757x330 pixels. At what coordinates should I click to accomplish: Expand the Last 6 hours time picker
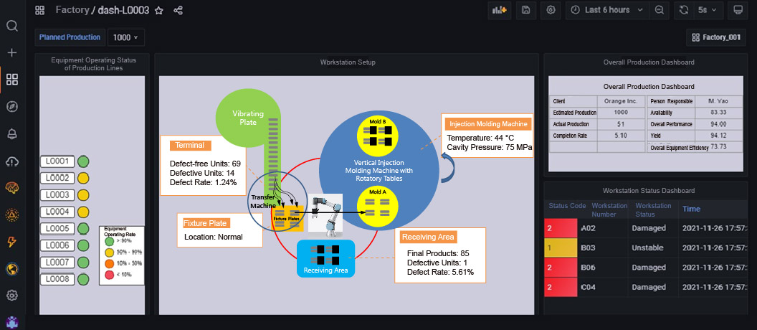click(606, 10)
